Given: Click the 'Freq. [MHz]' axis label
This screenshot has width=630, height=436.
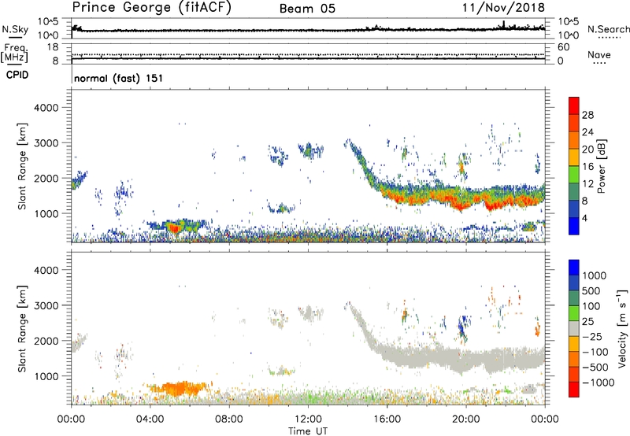Looking at the screenshot, I should pos(15,53).
